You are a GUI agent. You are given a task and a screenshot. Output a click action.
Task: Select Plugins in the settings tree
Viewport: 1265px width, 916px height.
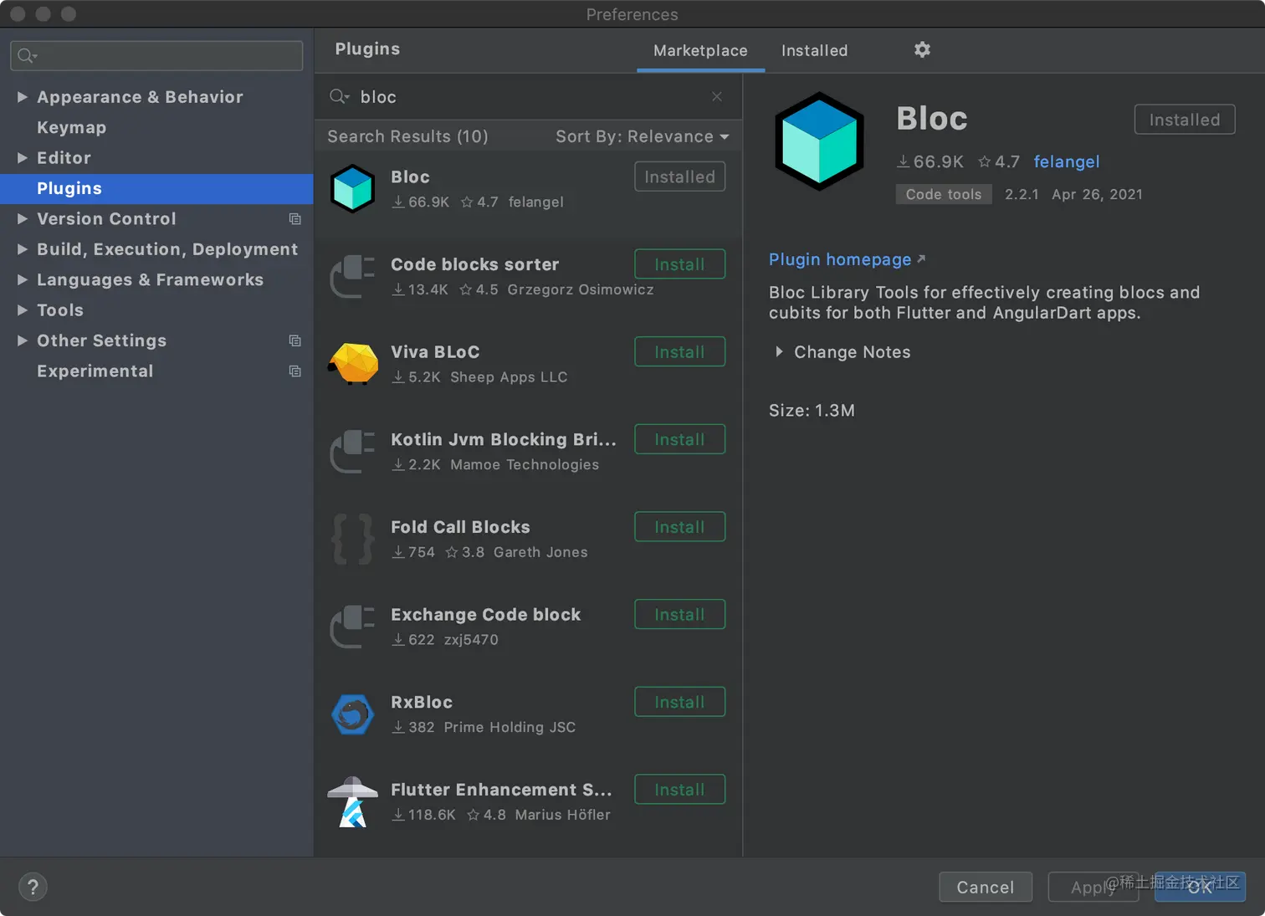pyautogui.click(x=156, y=188)
